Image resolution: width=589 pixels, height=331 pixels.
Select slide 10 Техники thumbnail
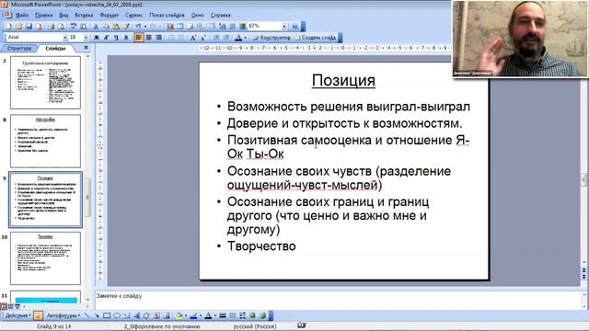pyautogui.click(x=45, y=258)
